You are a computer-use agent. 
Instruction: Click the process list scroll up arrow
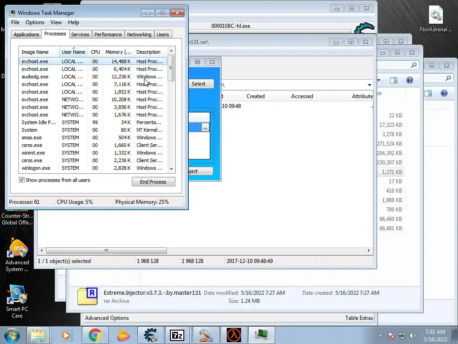click(171, 50)
